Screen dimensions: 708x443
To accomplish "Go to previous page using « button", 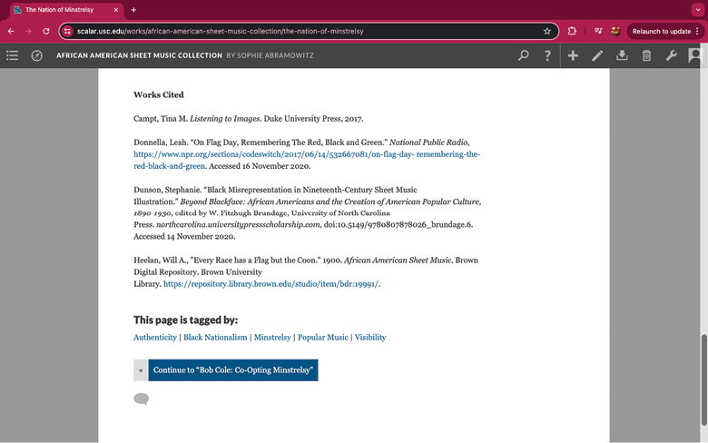I will pos(141,370).
